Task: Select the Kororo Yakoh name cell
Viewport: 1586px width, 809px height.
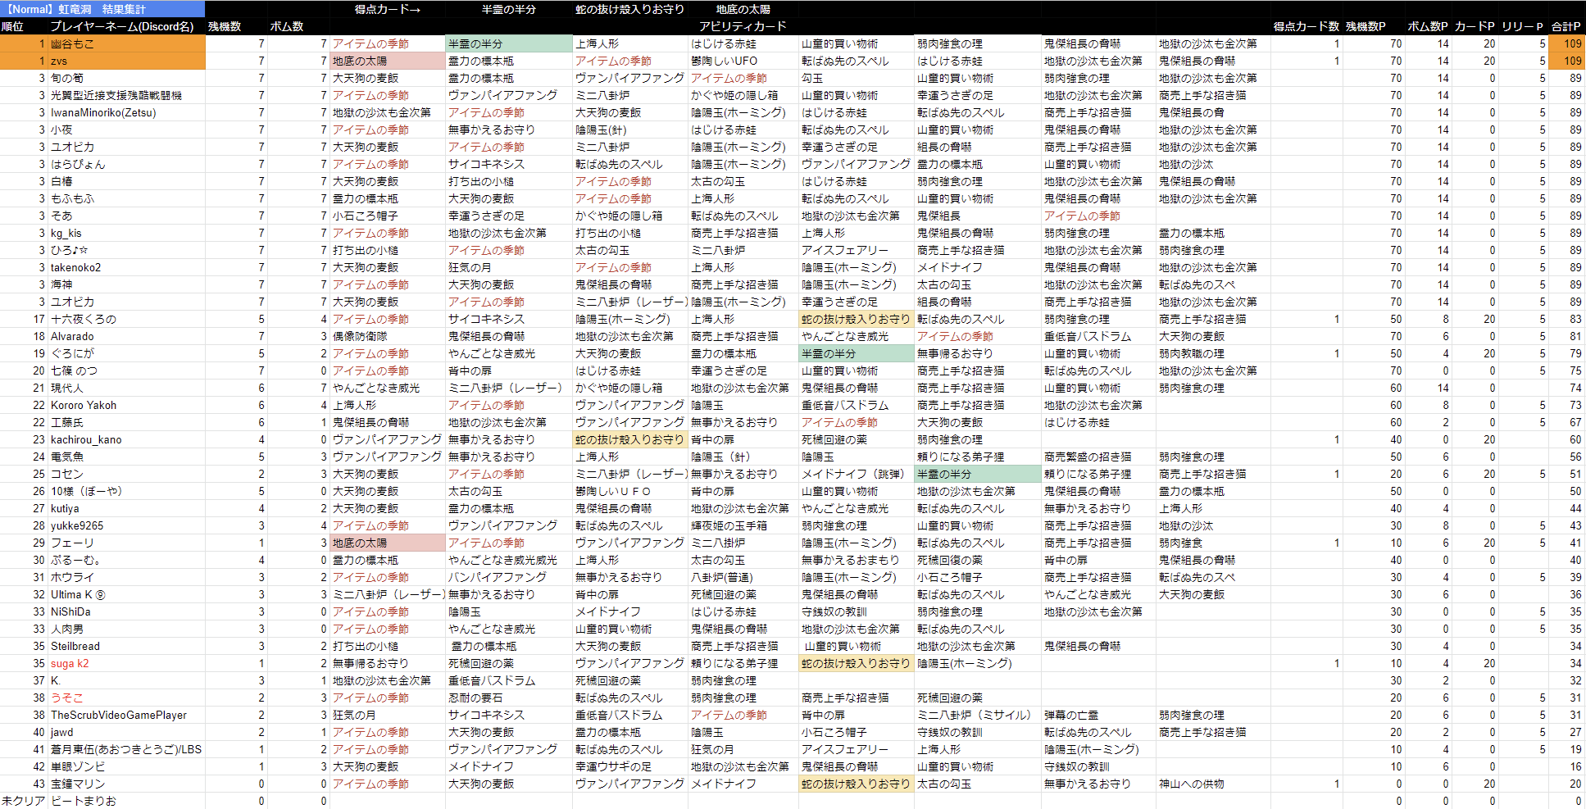Action: (x=84, y=405)
